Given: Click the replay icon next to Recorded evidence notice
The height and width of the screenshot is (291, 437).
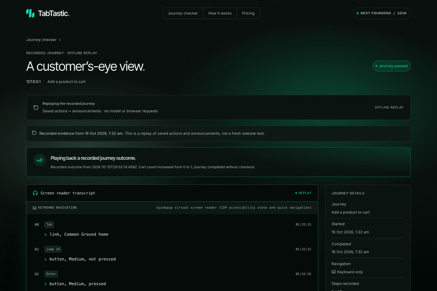Looking at the screenshot, I should coord(34,133).
